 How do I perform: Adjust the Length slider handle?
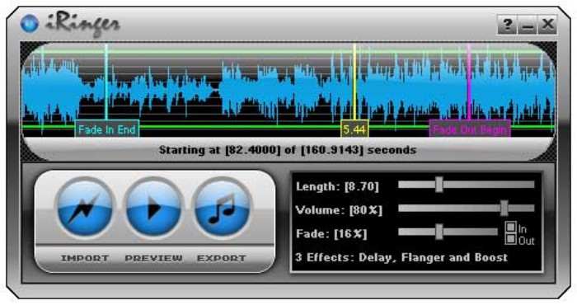pyautogui.click(x=439, y=185)
